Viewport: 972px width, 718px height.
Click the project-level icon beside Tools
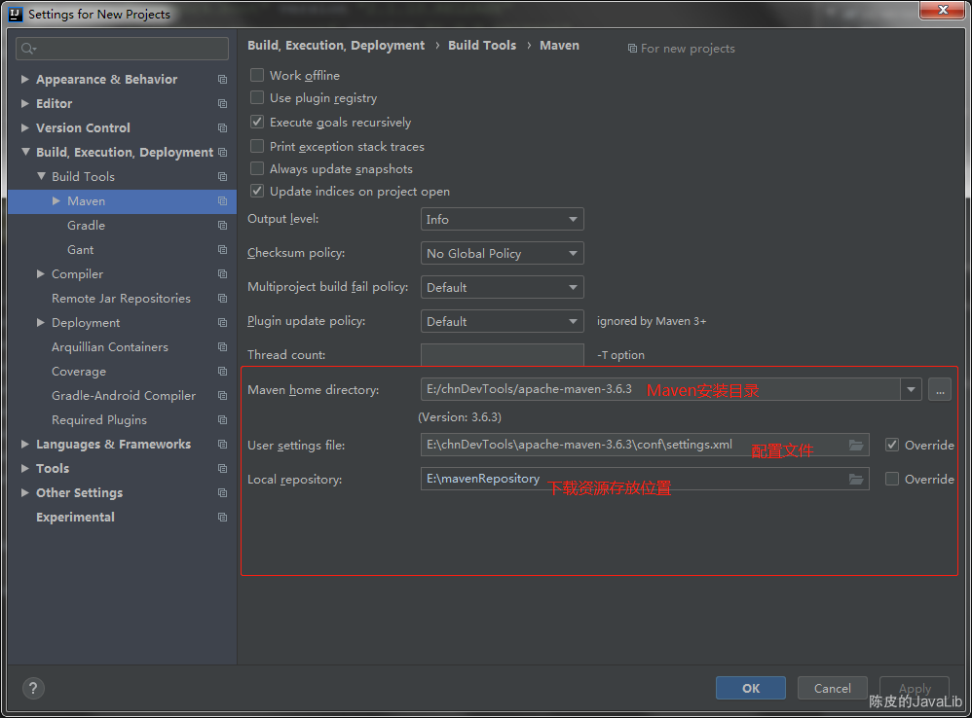pyautogui.click(x=222, y=469)
